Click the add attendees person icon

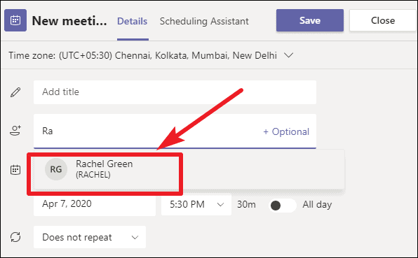click(x=15, y=131)
